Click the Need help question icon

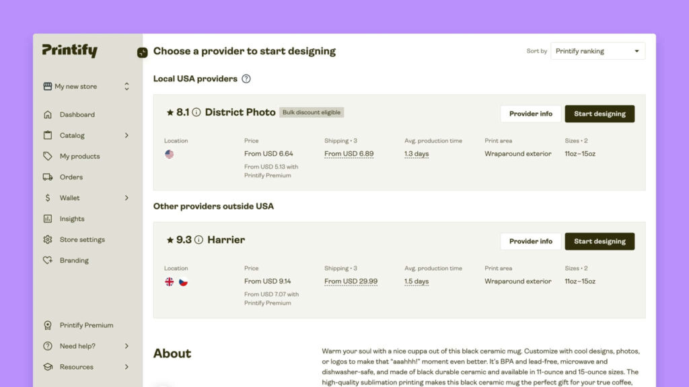[x=48, y=346]
